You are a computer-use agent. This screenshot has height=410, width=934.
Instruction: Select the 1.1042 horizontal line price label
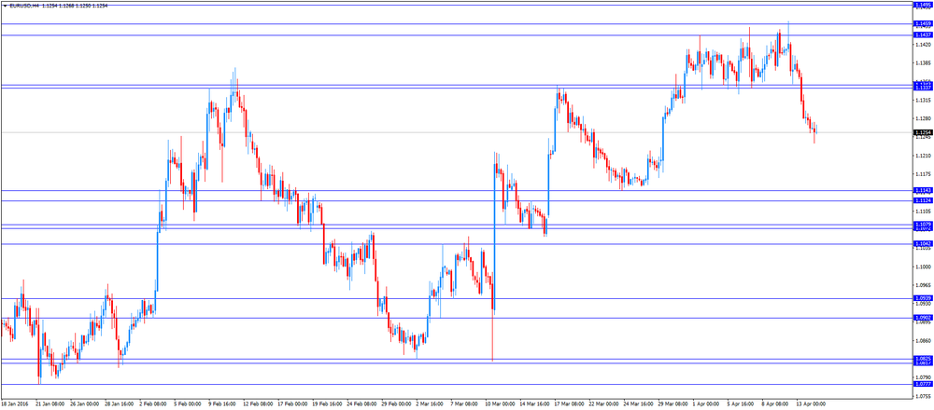point(922,243)
